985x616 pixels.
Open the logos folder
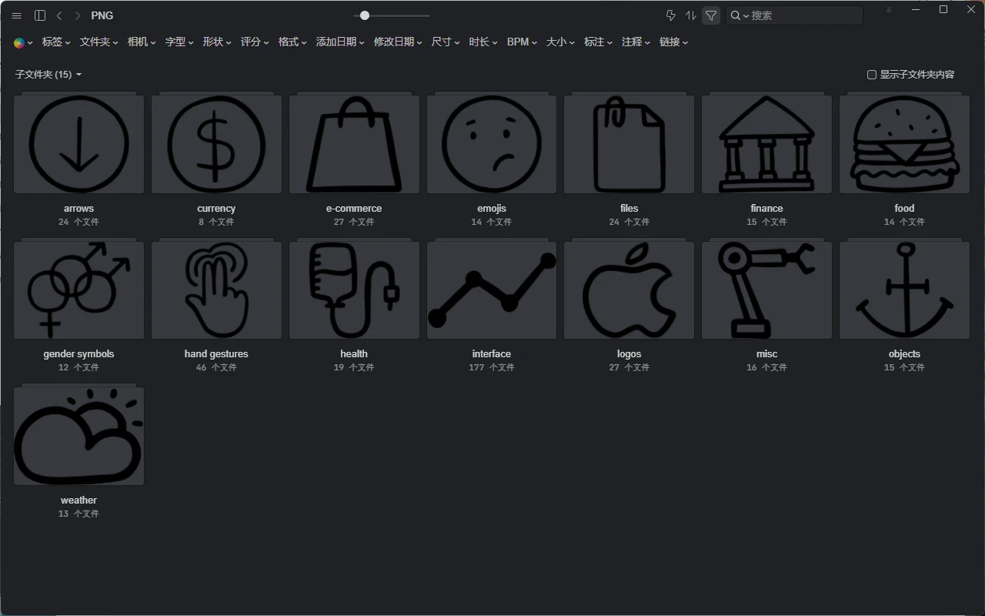pos(629,290)
